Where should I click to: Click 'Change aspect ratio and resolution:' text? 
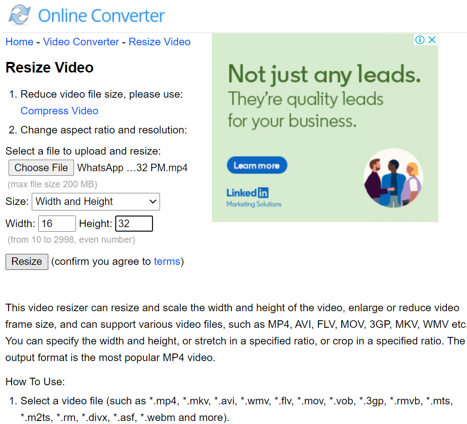(104, 130)
